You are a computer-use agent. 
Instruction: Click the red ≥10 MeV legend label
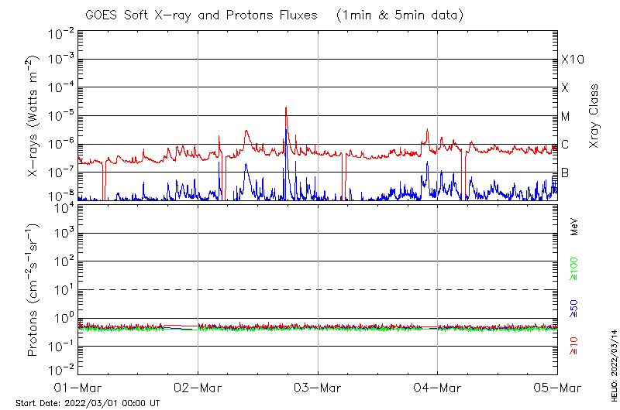click(574, 346)
